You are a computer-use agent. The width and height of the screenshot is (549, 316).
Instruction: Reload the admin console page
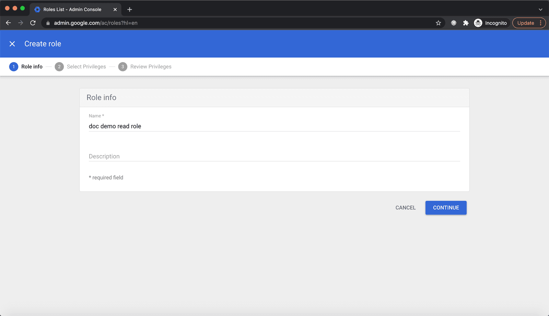click(x=33, y=23)
